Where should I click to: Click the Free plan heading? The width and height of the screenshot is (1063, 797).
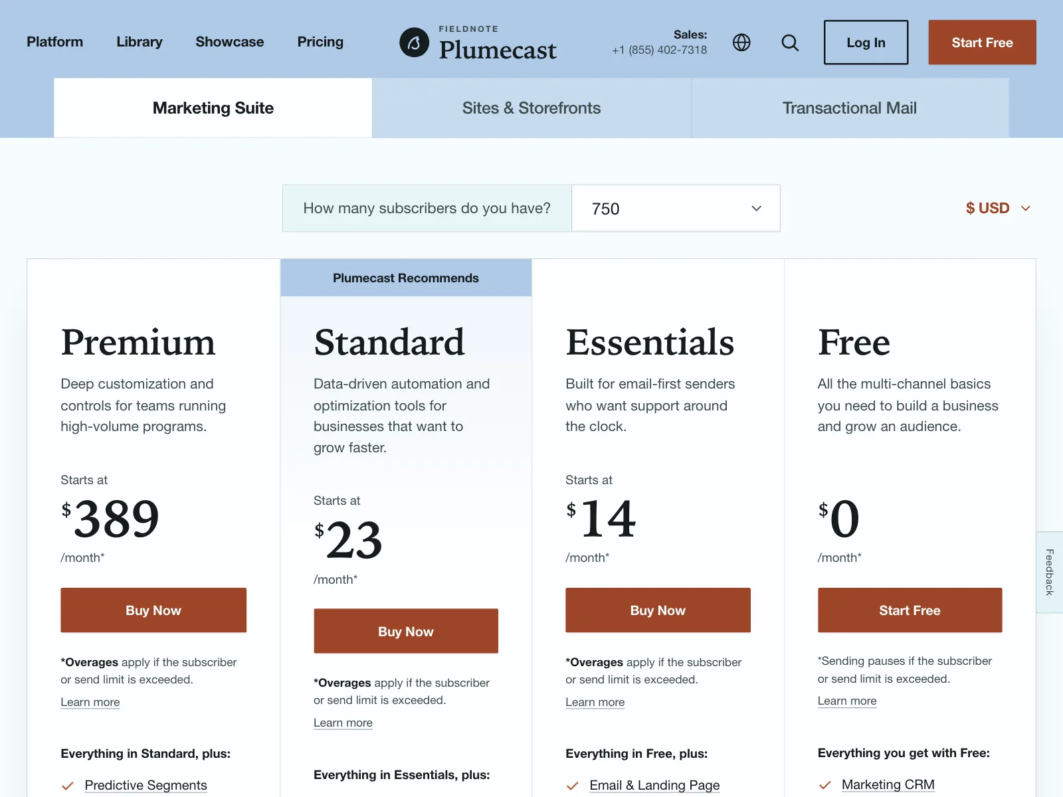(x=854, y=342)
